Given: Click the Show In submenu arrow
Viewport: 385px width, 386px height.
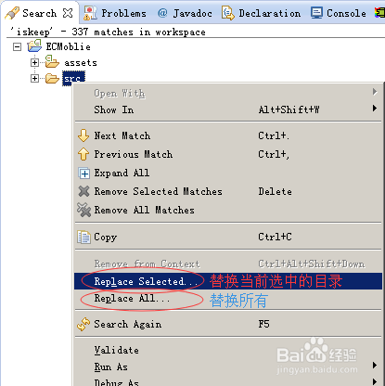Looking at the screenshot, I should (375, 109).
